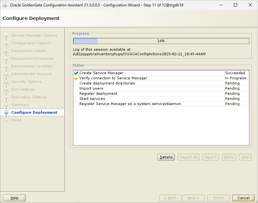
Task: Maximize the wizard window
Action: 235,5
